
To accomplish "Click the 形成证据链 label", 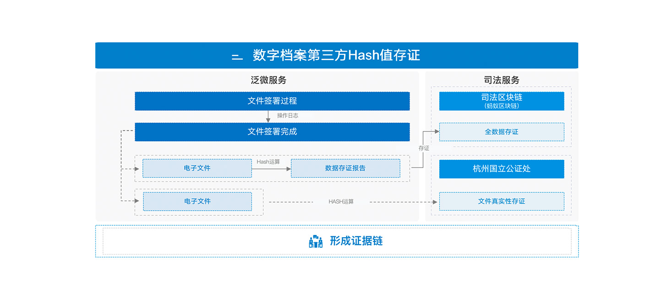I will pos(356,241).
